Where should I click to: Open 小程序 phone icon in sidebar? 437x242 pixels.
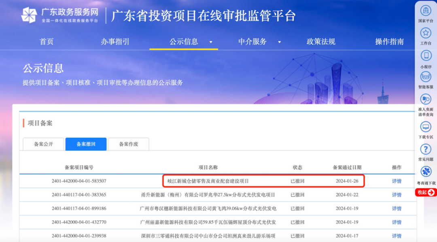pos(426,56)
